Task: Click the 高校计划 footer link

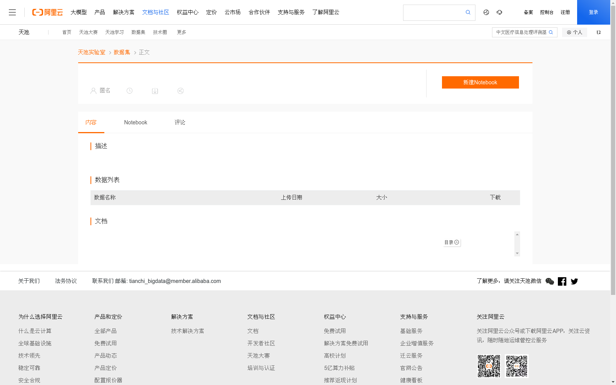Action: pyautogui.click(x=335, y=356)
